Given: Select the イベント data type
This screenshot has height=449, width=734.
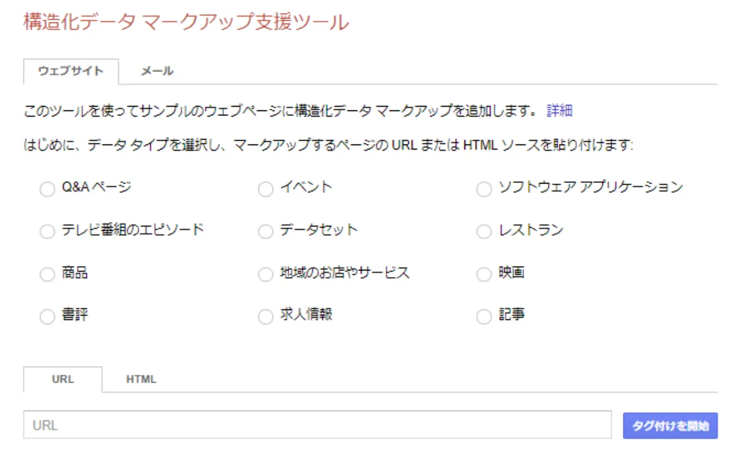Looking at the screenshot, I should pos(265,189).
